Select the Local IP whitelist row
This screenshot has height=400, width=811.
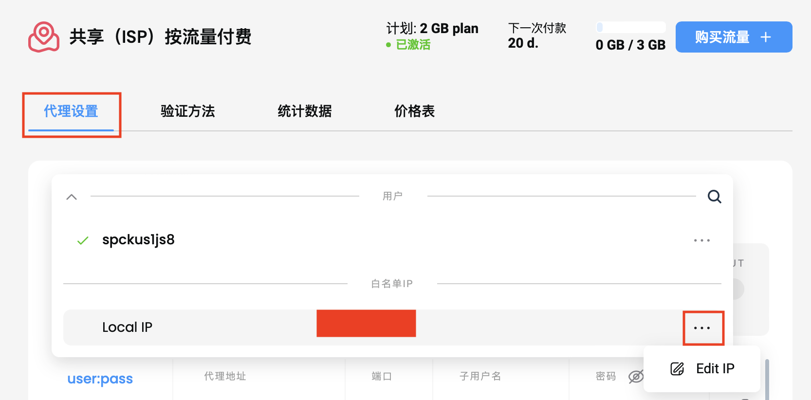coord(392,327)
